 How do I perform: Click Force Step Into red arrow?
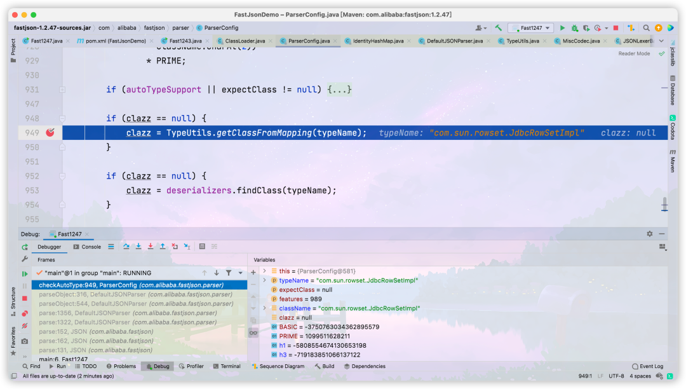[x=150, y=247]
